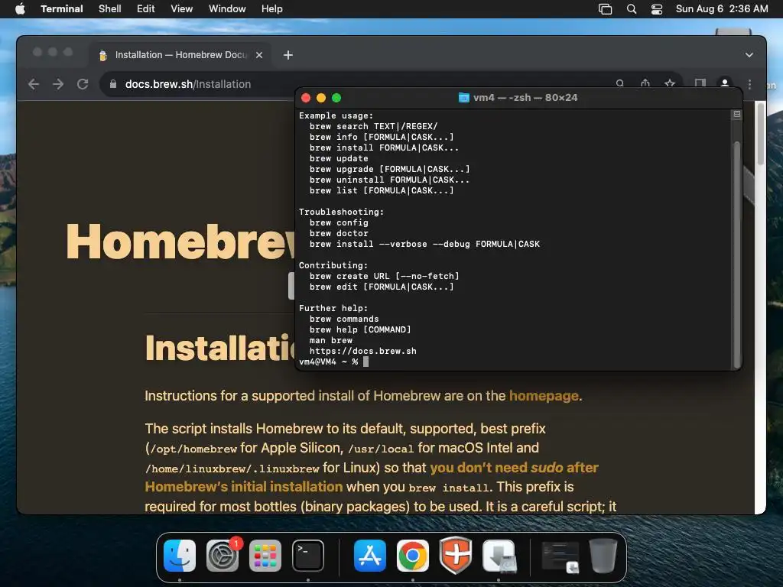Image resolution: width=783 pixels, height=587 pixels.
Task: Click the vm4 folder icon in the Terminal title
Action: coord(464,97)
